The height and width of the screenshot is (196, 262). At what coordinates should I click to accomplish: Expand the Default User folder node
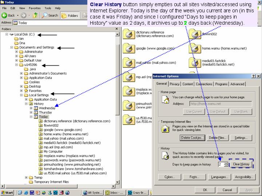(x=16, y=60)
